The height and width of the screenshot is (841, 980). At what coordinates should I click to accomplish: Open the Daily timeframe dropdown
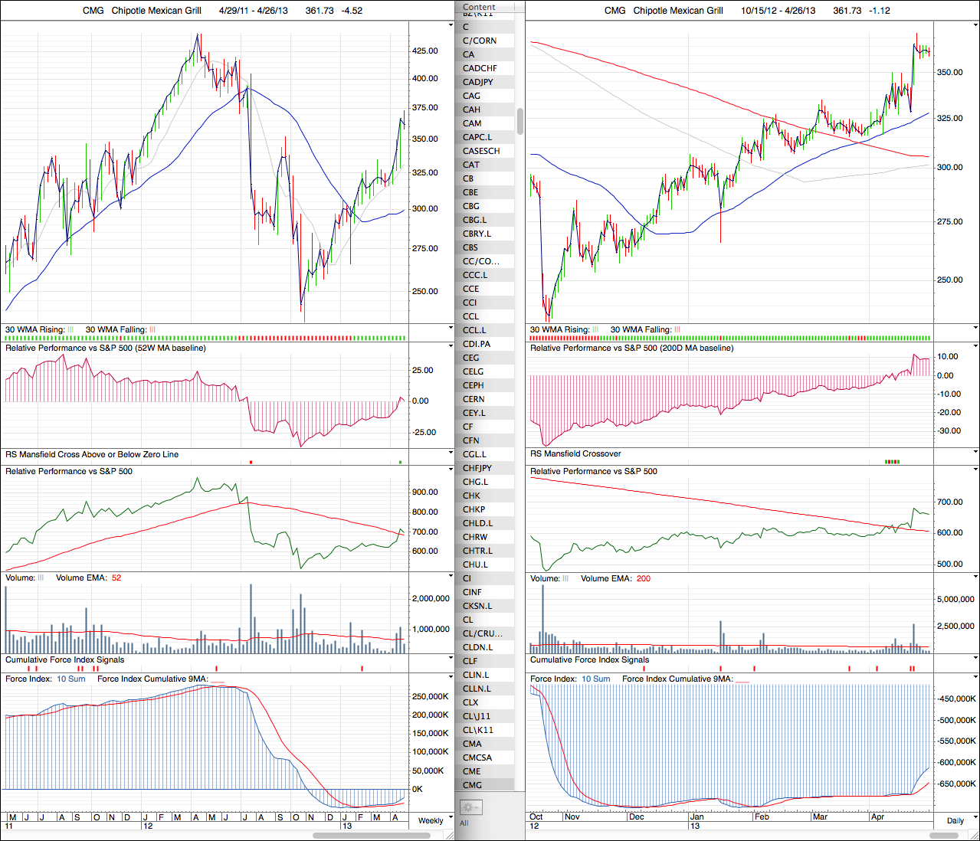tap(955, 820)
